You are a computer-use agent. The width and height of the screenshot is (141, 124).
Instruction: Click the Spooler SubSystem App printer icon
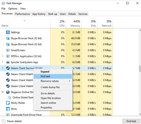[x=8, y=62]
